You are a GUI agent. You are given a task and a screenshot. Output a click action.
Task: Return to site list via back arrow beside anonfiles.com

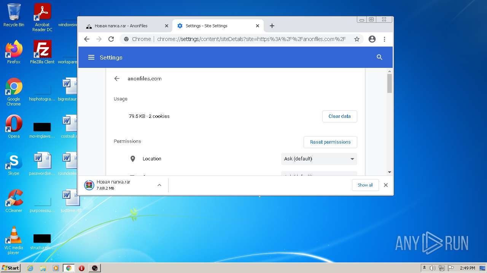[x=117, y=78]
